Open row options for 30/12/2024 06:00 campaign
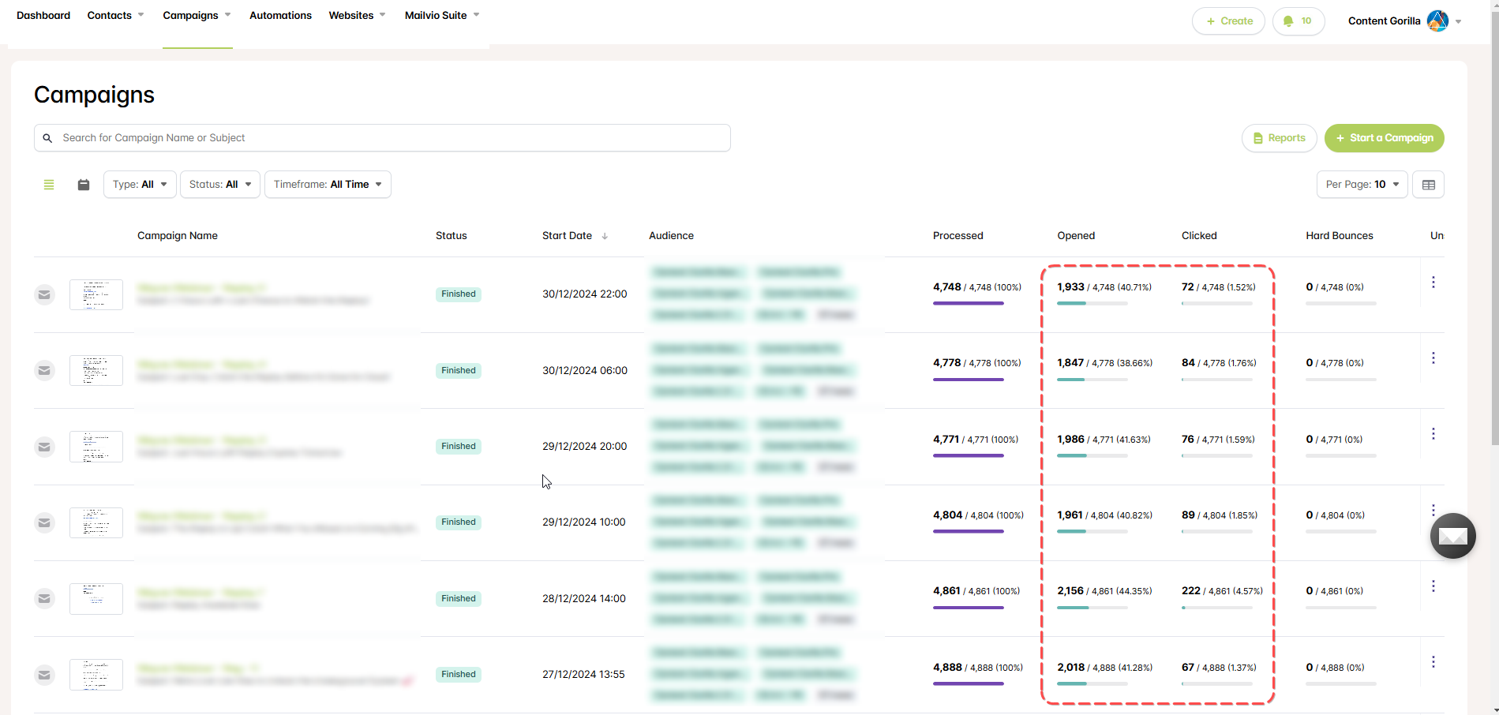The image size is (1499, 715). 1433,358
